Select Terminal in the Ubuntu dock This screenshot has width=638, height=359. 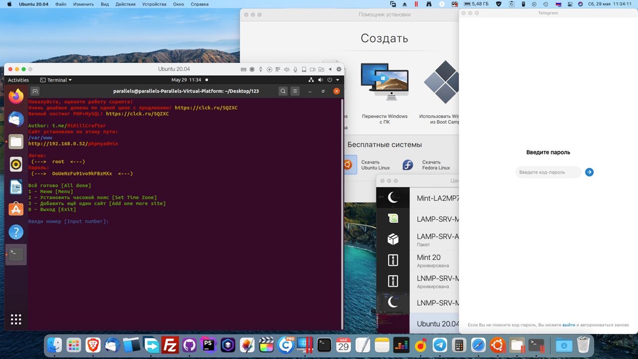(x=16, y=254)
